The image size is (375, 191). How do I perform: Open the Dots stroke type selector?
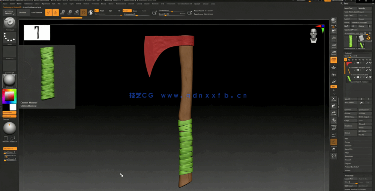[9, 37]
